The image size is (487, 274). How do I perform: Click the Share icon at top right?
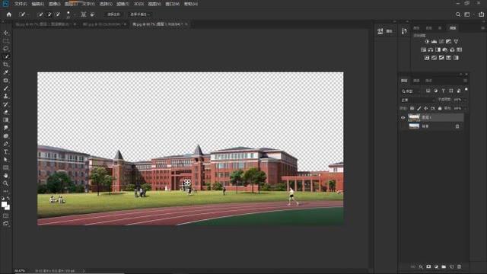(481, 14)
